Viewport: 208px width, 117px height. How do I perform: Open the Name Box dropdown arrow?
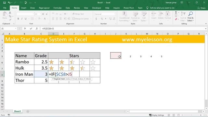coord(16,29)
